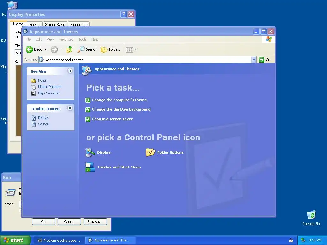Open the Views dropdown arrow
This screenshot has width=327, height=245.
click(x=135, y=50)
